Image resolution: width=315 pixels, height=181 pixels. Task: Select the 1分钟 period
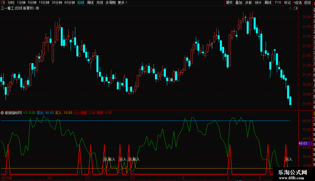click(21, 3)
